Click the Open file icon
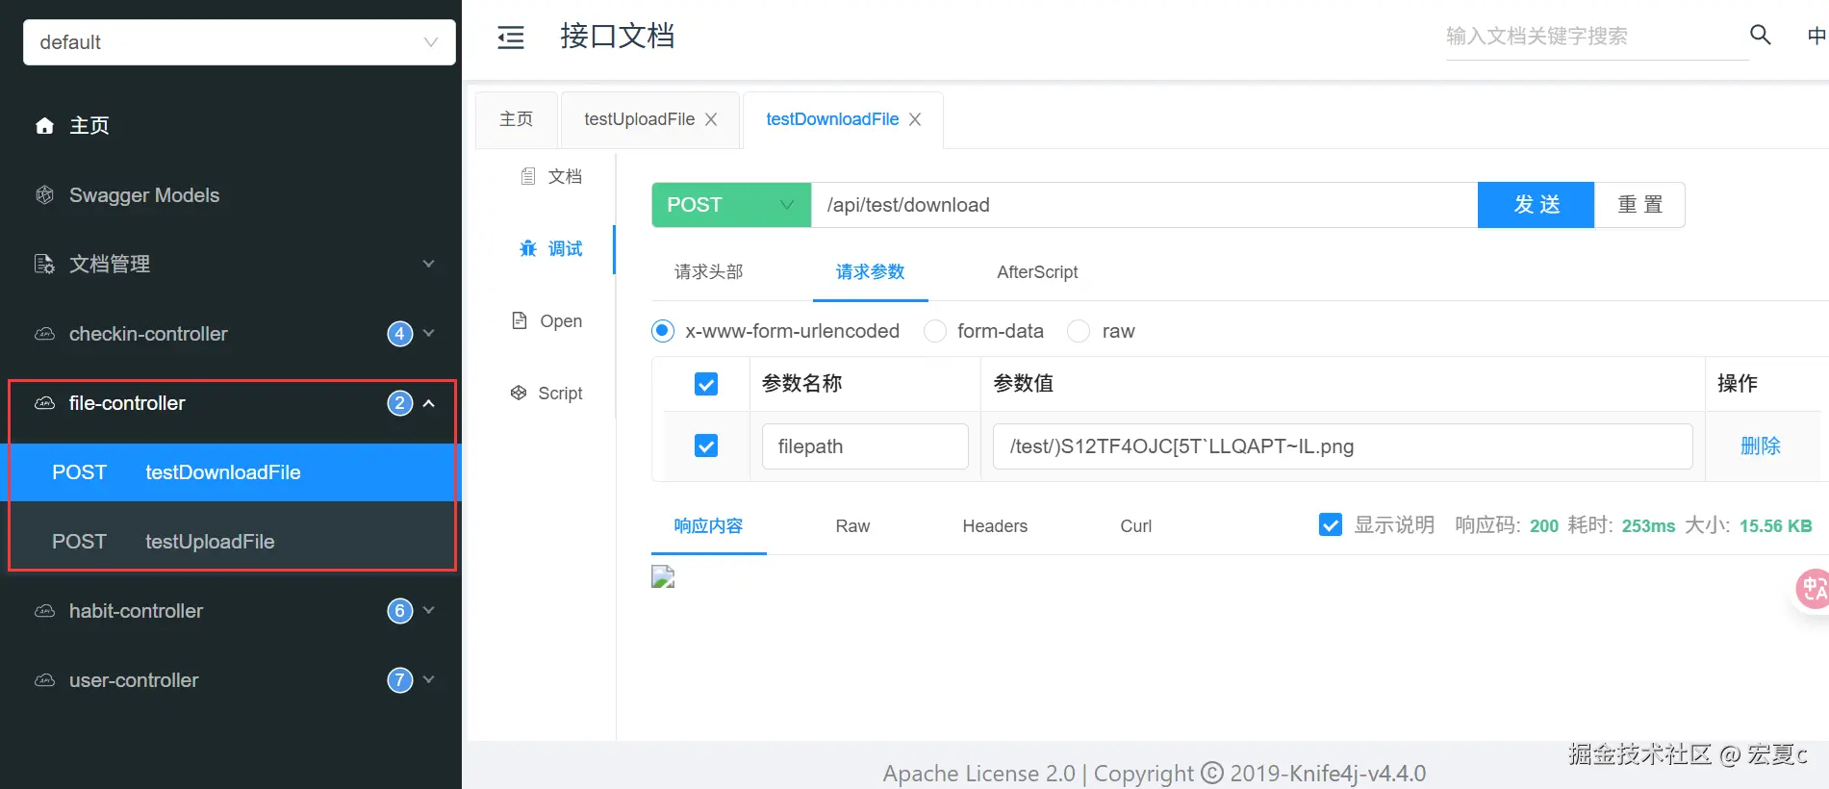Image resolution: width=1829 pixels, height=789 pixels. click(x=520, y=320)
